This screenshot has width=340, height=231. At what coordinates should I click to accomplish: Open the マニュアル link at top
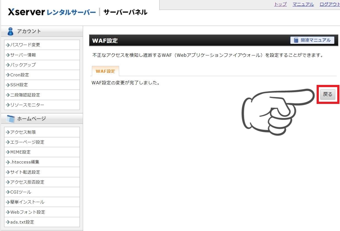click(303, 4)
